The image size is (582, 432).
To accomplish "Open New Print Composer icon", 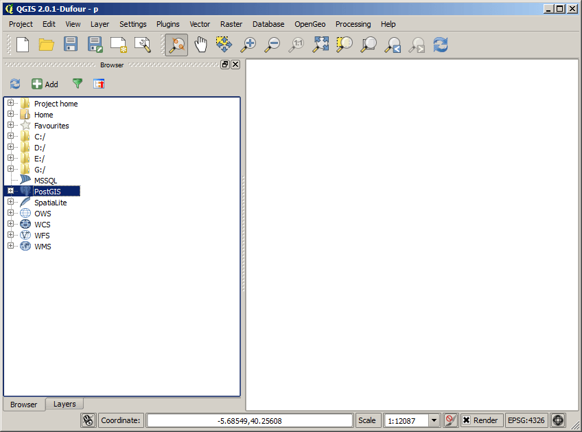I will [x=119, y=45].
